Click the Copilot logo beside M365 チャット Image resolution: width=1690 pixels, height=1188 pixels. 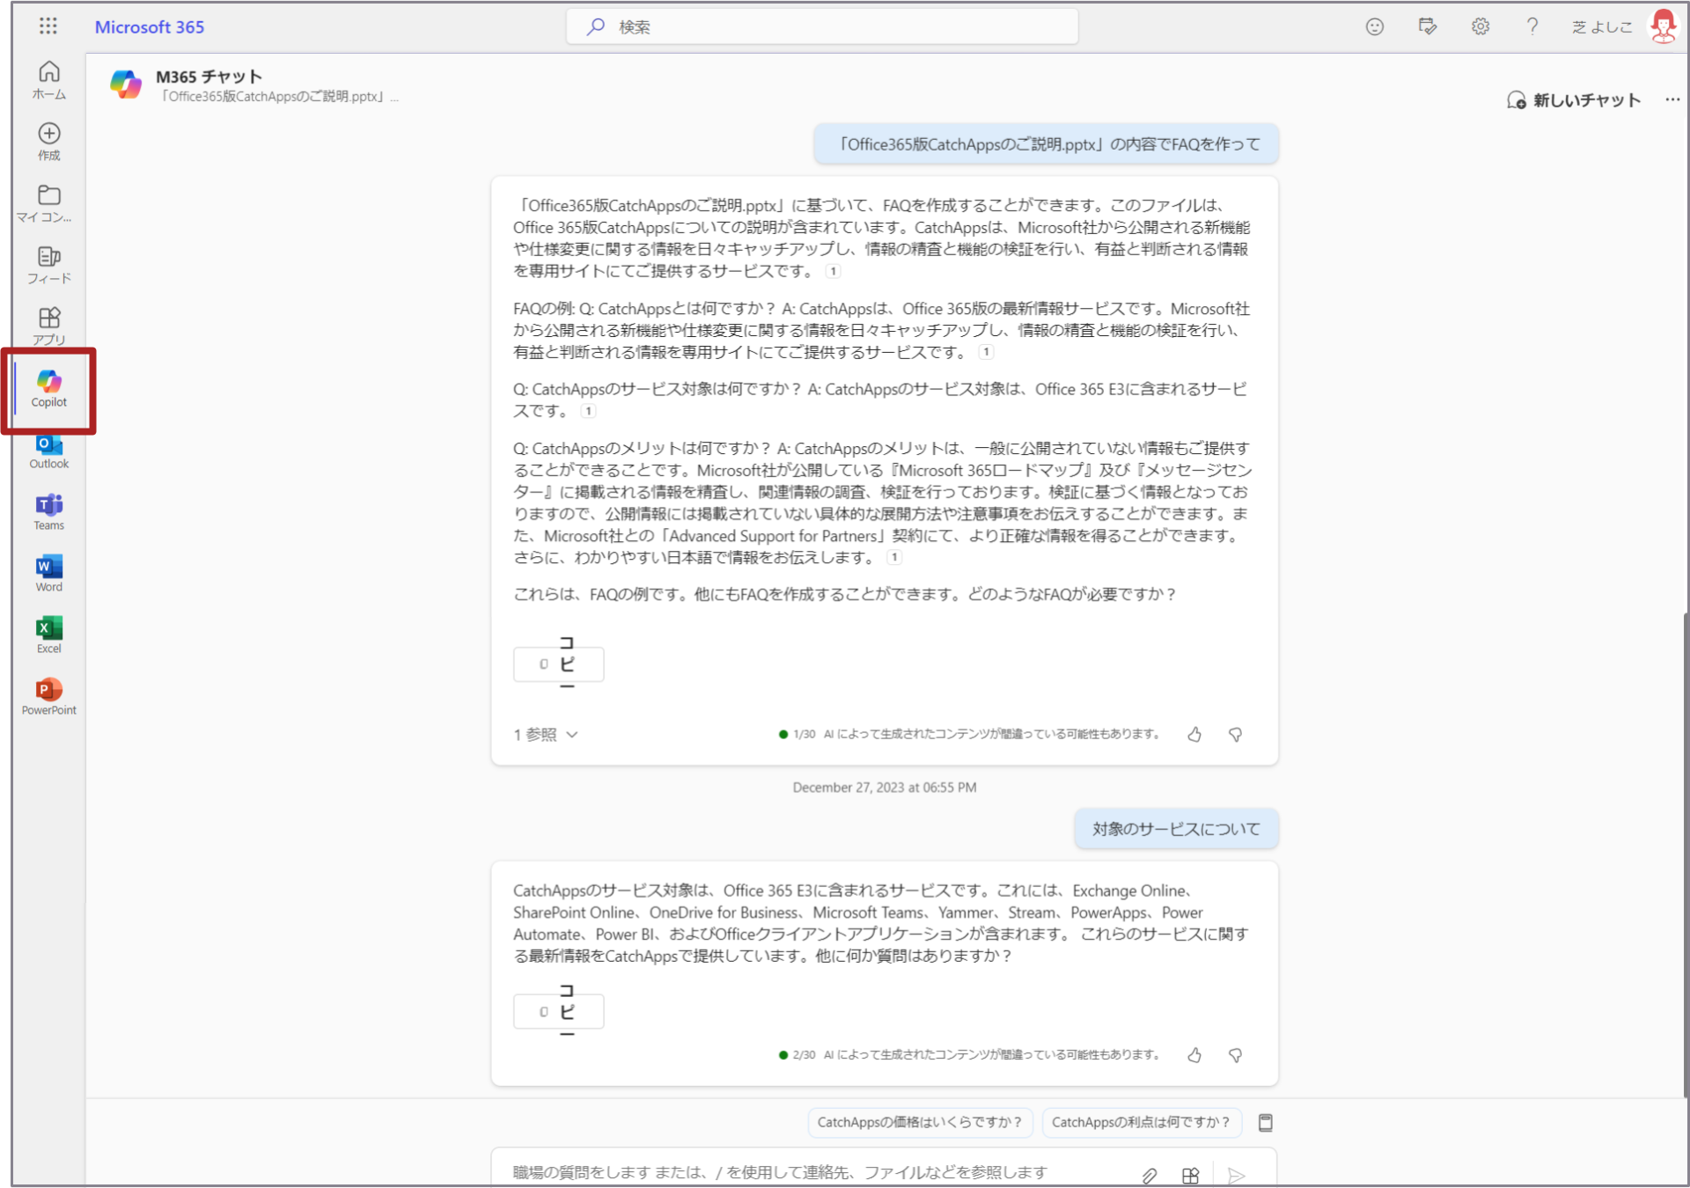[125, 84]
